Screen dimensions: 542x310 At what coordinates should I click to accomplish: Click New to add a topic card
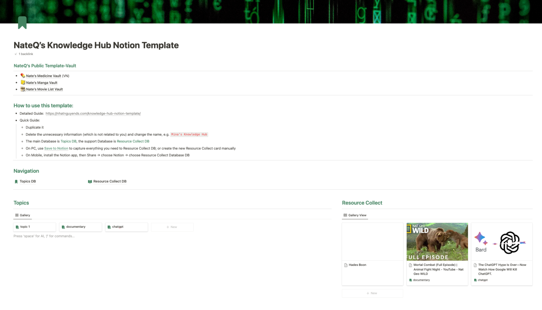pos(172,227)
